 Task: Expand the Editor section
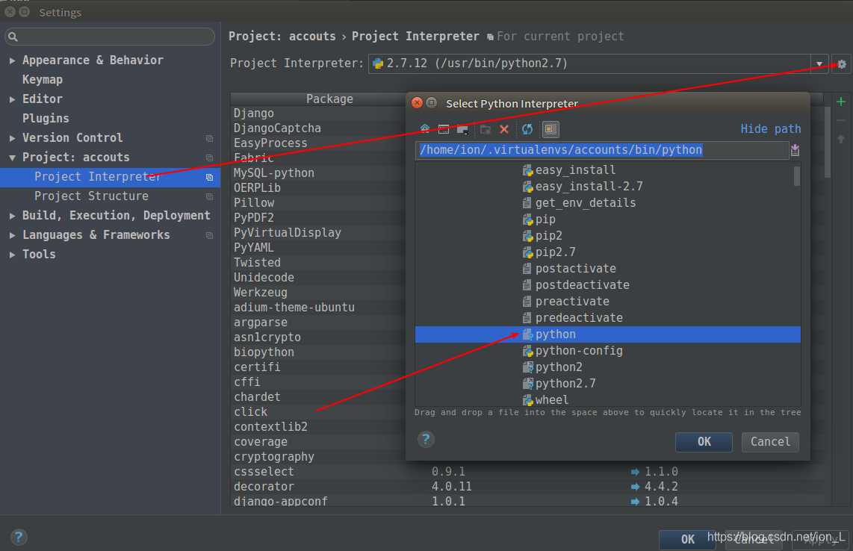[12, 99]
